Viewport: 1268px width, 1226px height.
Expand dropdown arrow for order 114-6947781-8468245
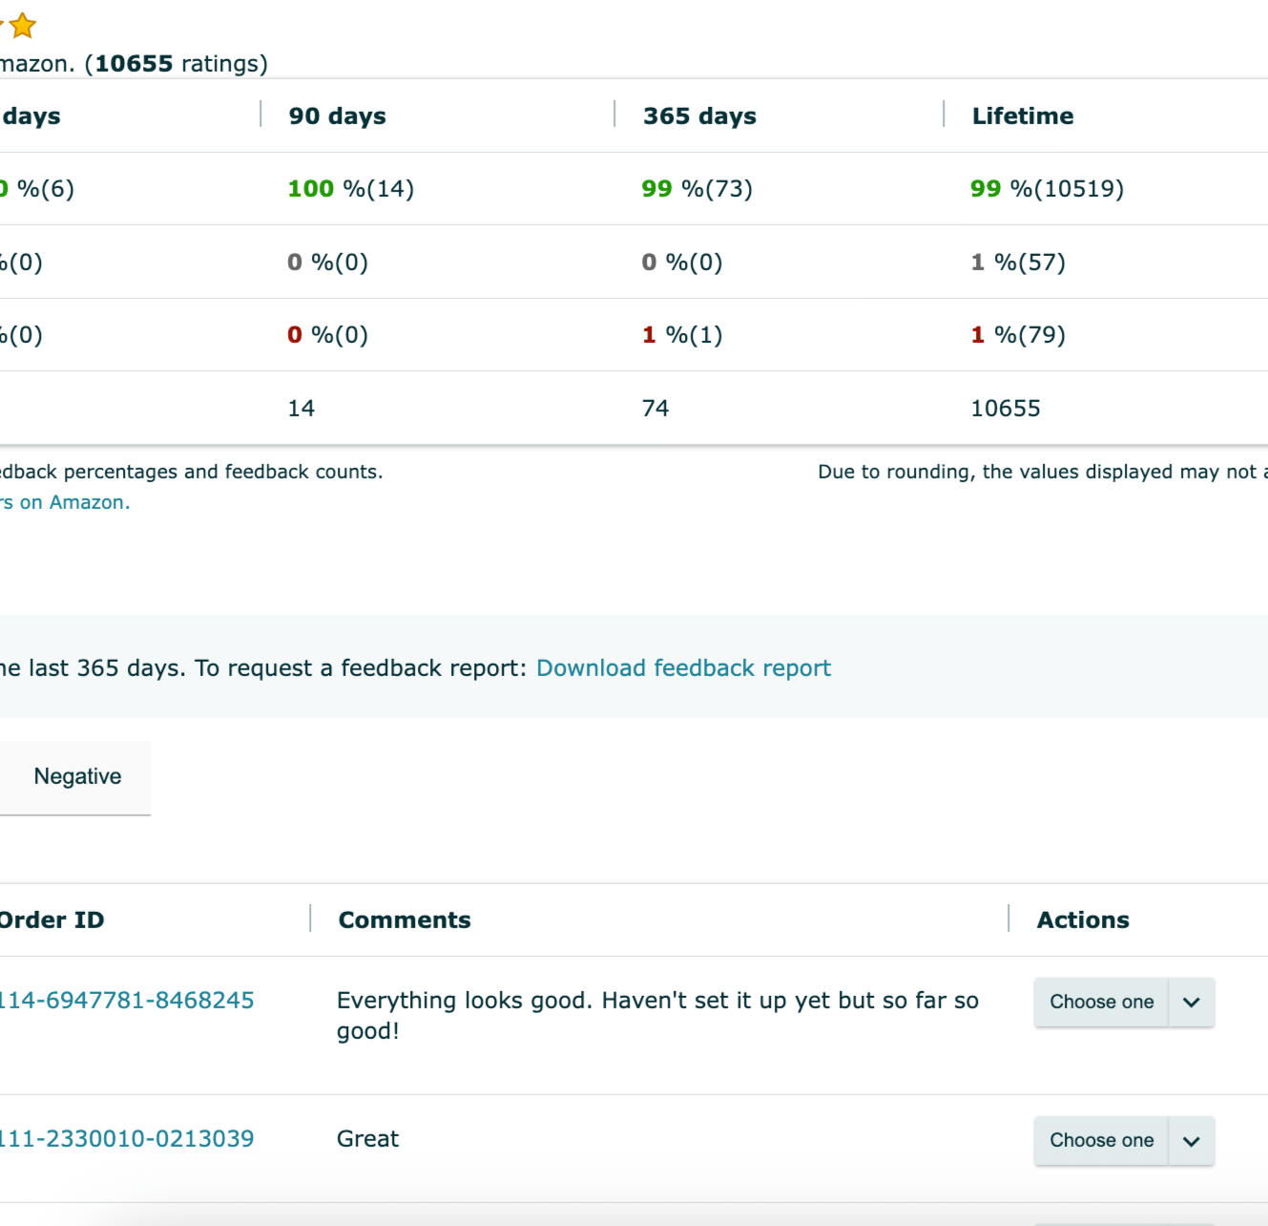click(x=1191, y=1003)
